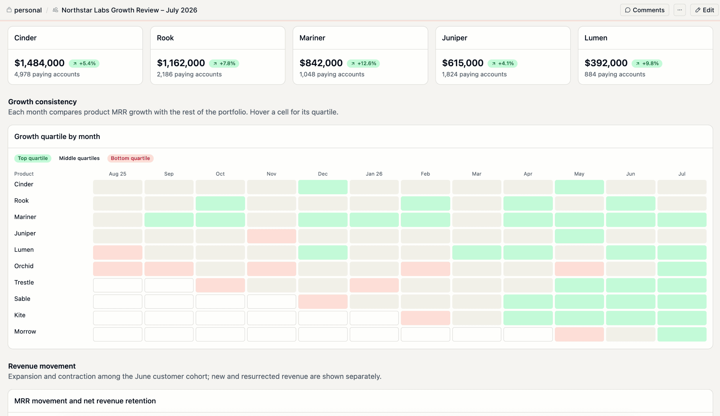720x416 pixels.
Task: Click the Growth quartile by month title
Action: tap(57, 137)
